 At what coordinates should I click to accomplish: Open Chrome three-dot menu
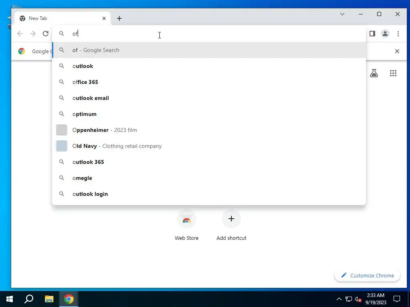pyautogui.click(x=398, y=34)
